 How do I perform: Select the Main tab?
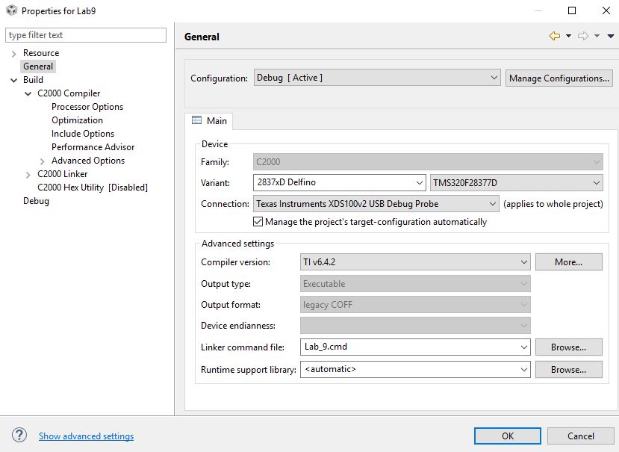(x=209, y=121)
